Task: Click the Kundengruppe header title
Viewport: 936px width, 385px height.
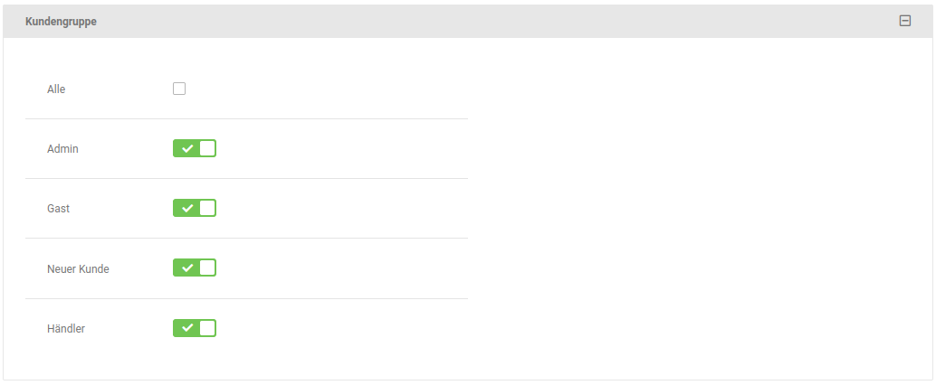Action: coord(61,22)
